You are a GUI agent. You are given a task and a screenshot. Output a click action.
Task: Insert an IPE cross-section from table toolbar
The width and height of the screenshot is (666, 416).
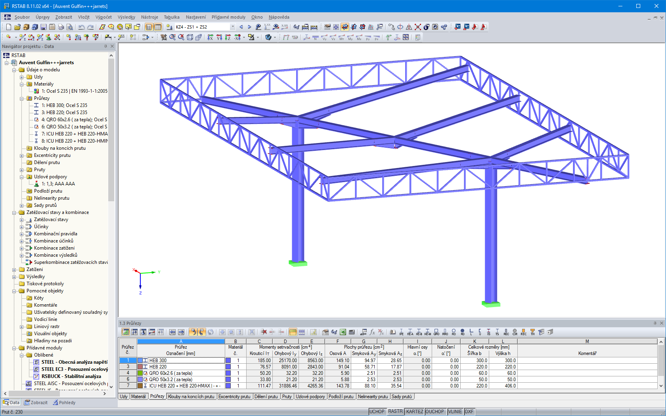tap(402, 332)
